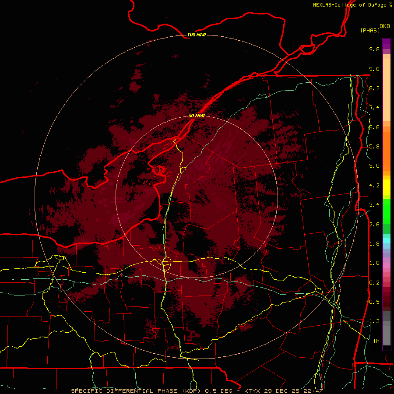The height and width of the screenshot is (394, 394).
Task: Click the 0.2 value on the color scale
Action: click(374, 283)
